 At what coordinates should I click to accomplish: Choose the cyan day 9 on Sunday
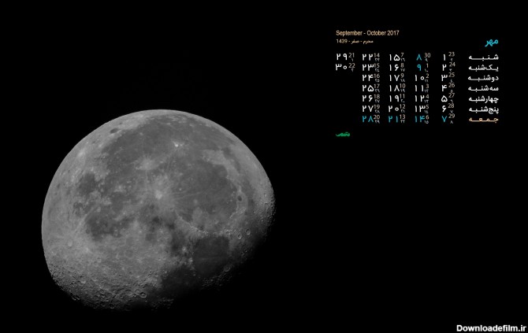click(x=418, y=68)
